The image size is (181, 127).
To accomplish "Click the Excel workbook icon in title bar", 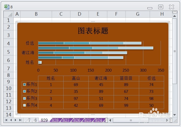I will click(x=7, y=7).
